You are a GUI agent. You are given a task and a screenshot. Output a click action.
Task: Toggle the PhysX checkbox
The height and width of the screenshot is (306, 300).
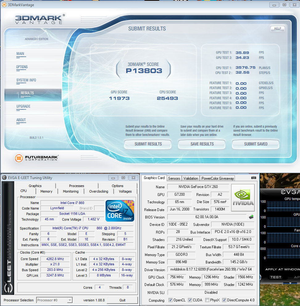pos(207,300)
